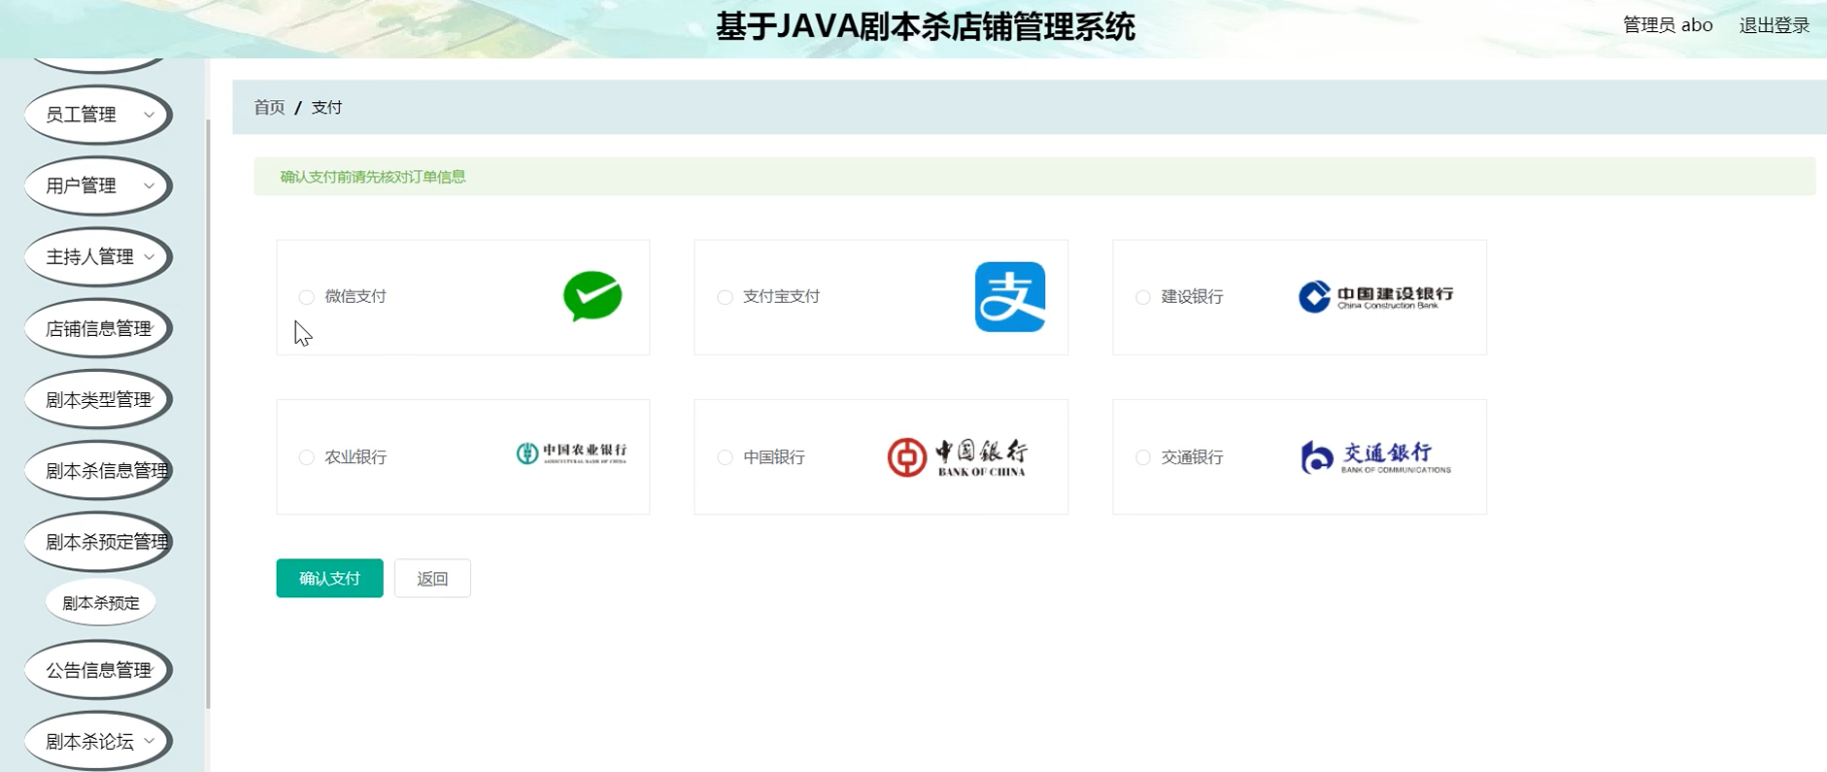Click the sidebar vertical scrollbar
The width and height of the screenshot is (1827, 772).
(208, 413)
